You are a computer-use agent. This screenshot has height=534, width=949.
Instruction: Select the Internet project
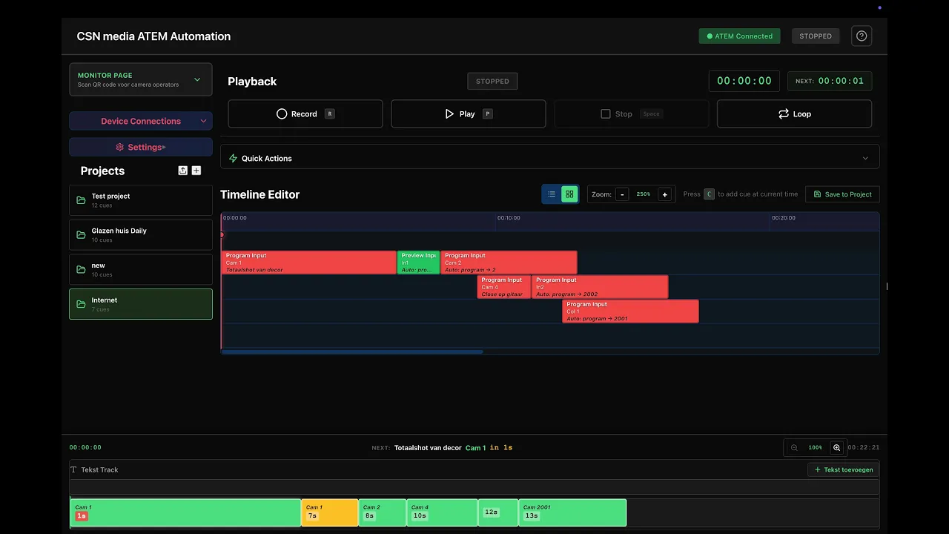click(141, 304)
